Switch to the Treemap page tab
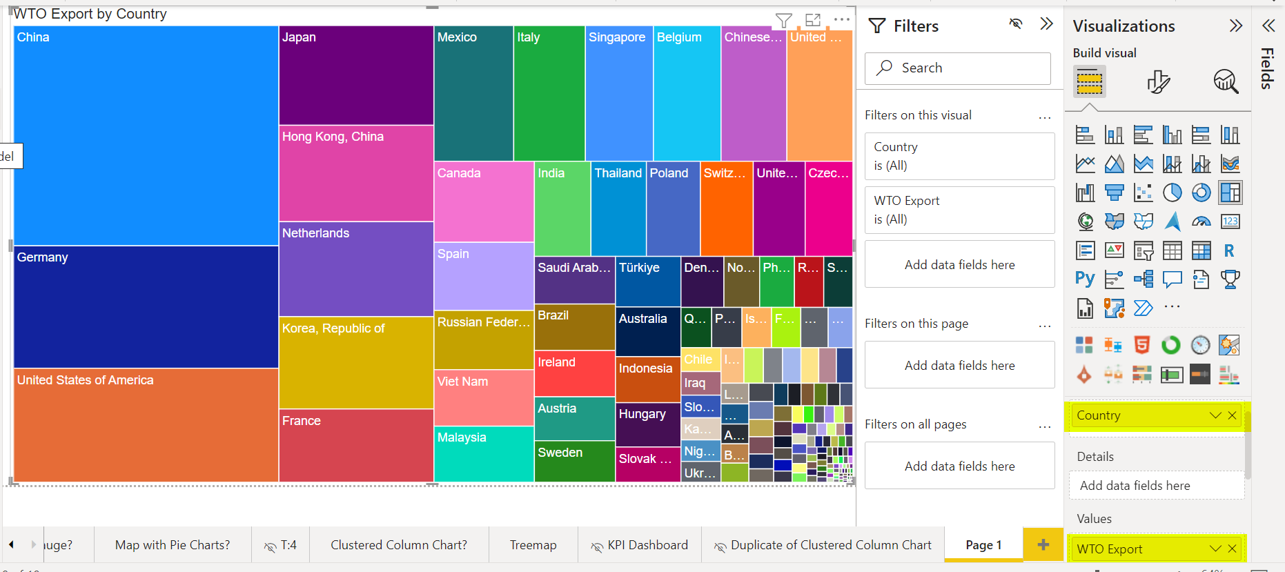Screen dimensions: 1285x572 click(533, 545)
